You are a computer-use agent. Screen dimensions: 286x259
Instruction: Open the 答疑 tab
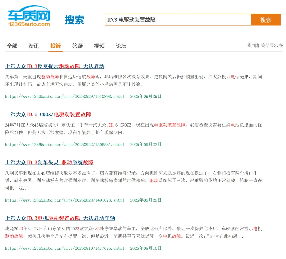tap(77, 46)
